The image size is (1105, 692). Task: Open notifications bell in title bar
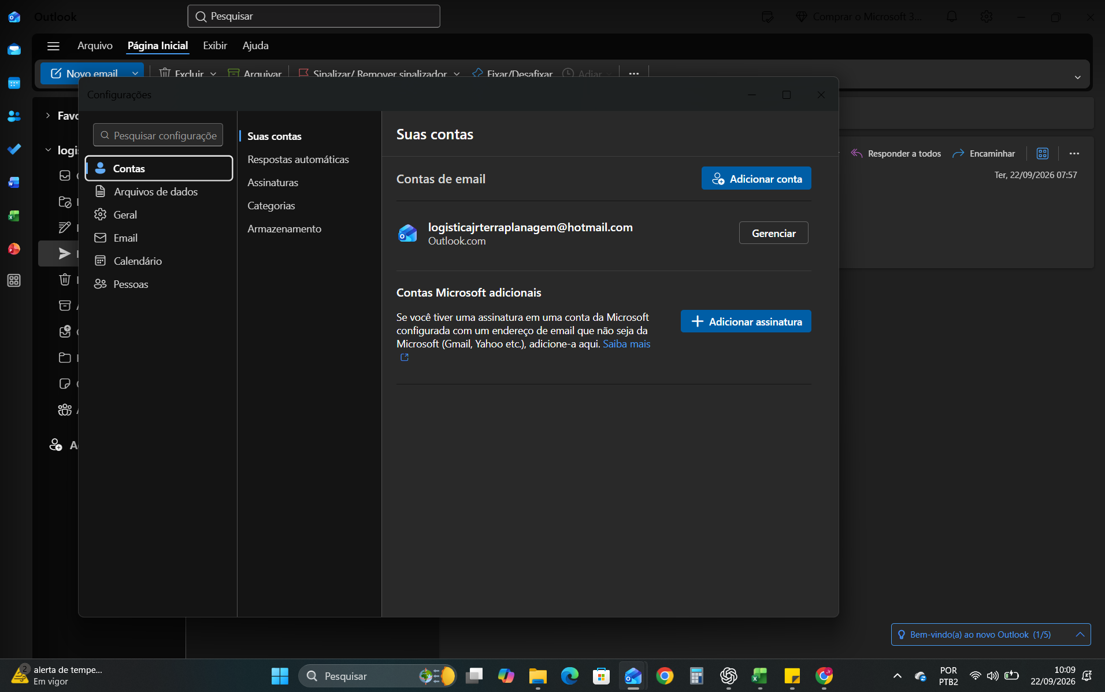952,17
